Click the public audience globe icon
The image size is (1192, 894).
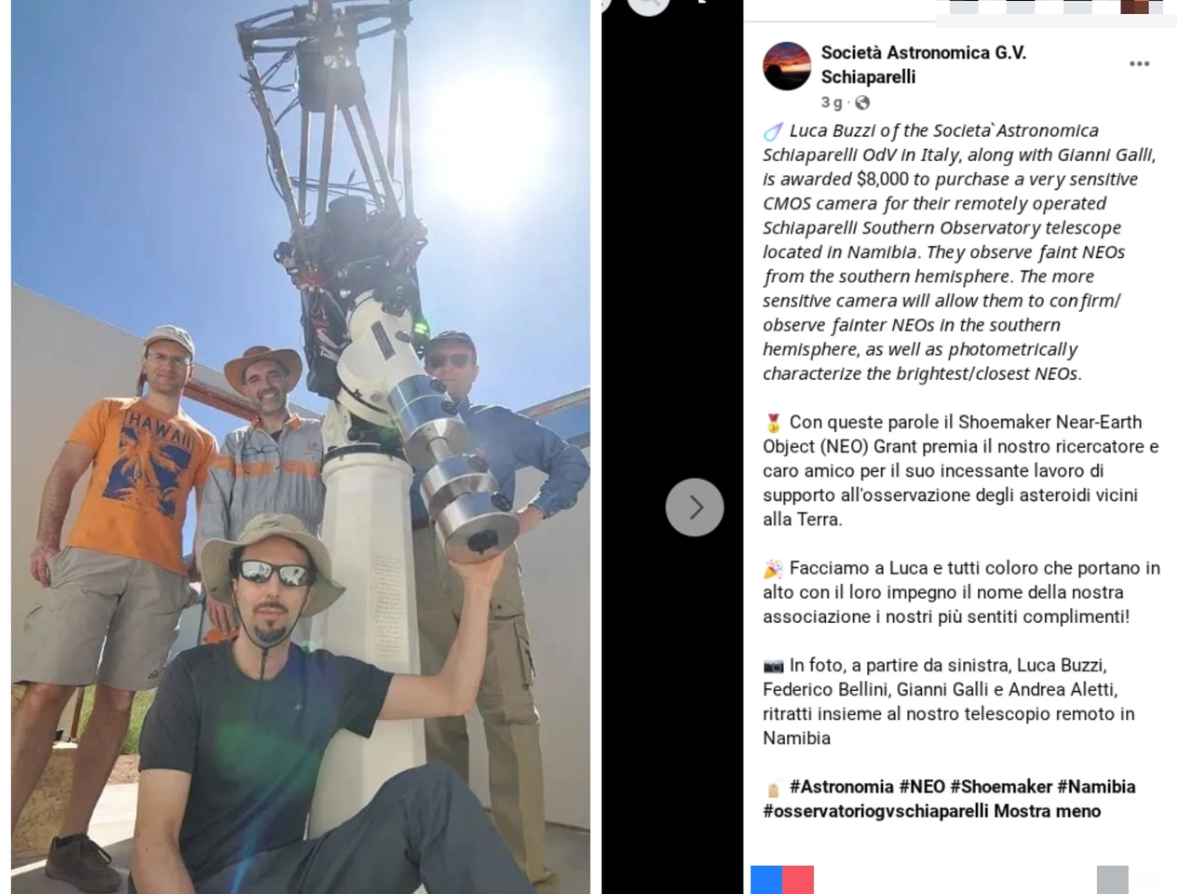click(862, 102)
